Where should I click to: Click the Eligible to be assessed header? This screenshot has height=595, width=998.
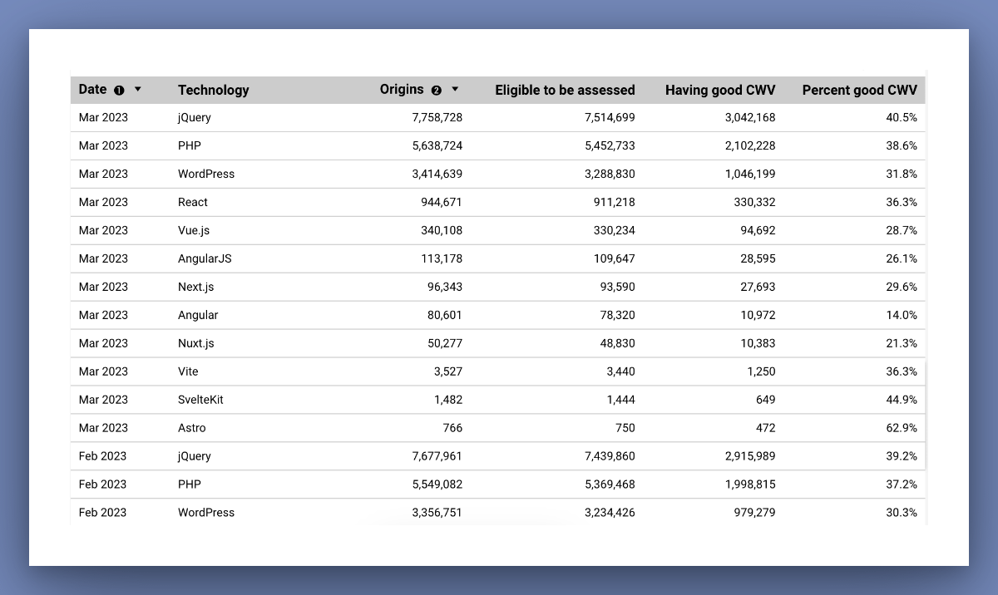565,90
